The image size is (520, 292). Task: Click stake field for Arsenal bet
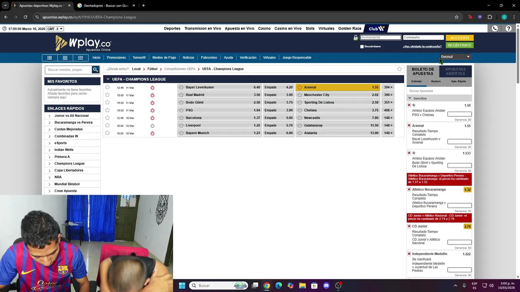459,142
